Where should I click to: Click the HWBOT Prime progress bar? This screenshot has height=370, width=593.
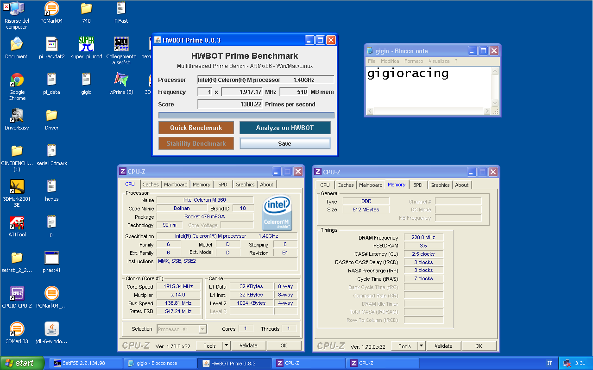pos(246,115)
